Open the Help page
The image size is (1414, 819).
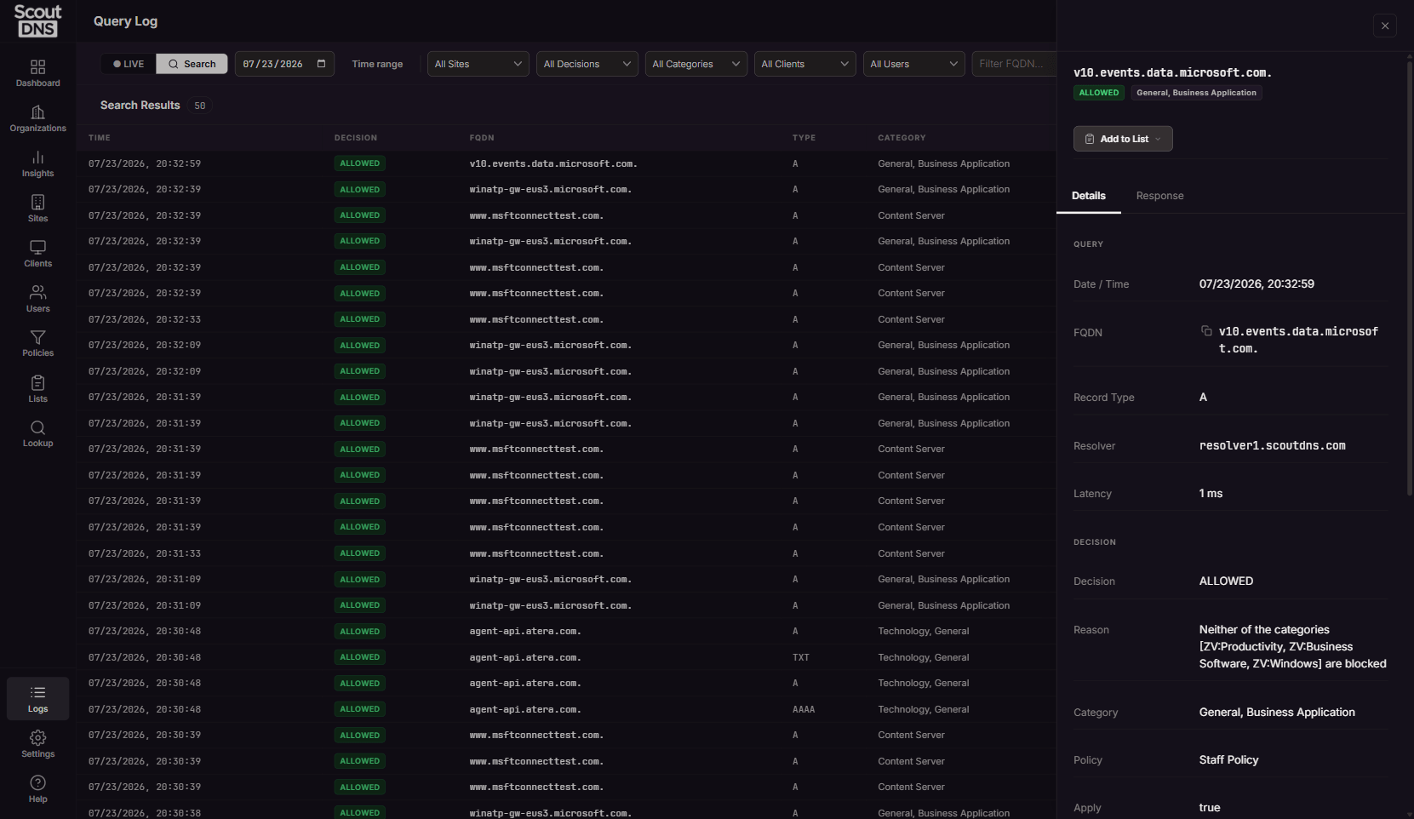pos(37,789)
